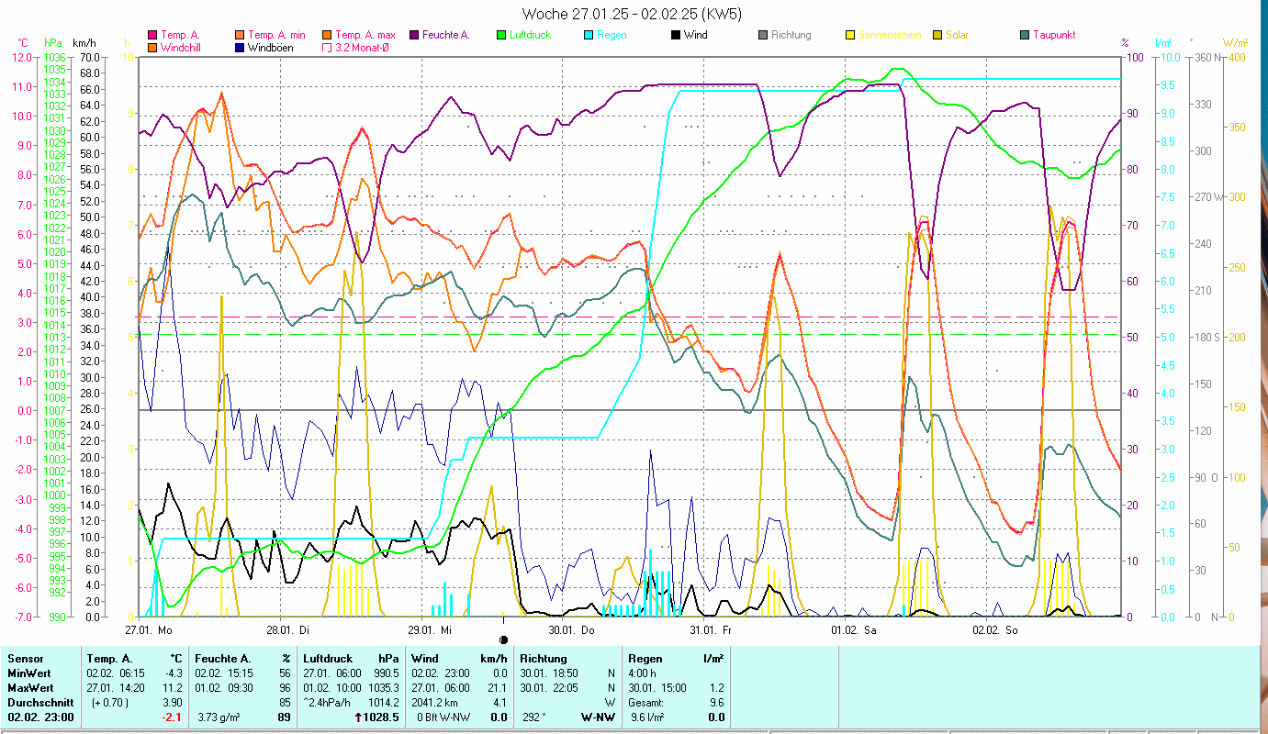Click the Temp. A. legend color swatch
1268x734 pixels.
(x=152, y=35)
